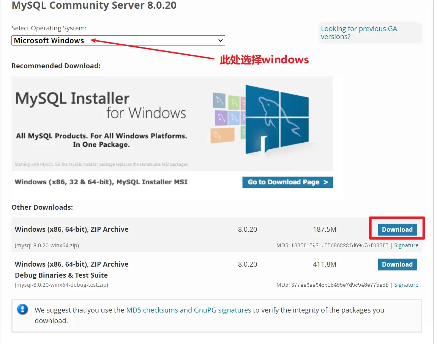Open Looking for previous GA versions link
Image resolution: width=437 pixels, height=344 pixels.
(x=359, y=33)
